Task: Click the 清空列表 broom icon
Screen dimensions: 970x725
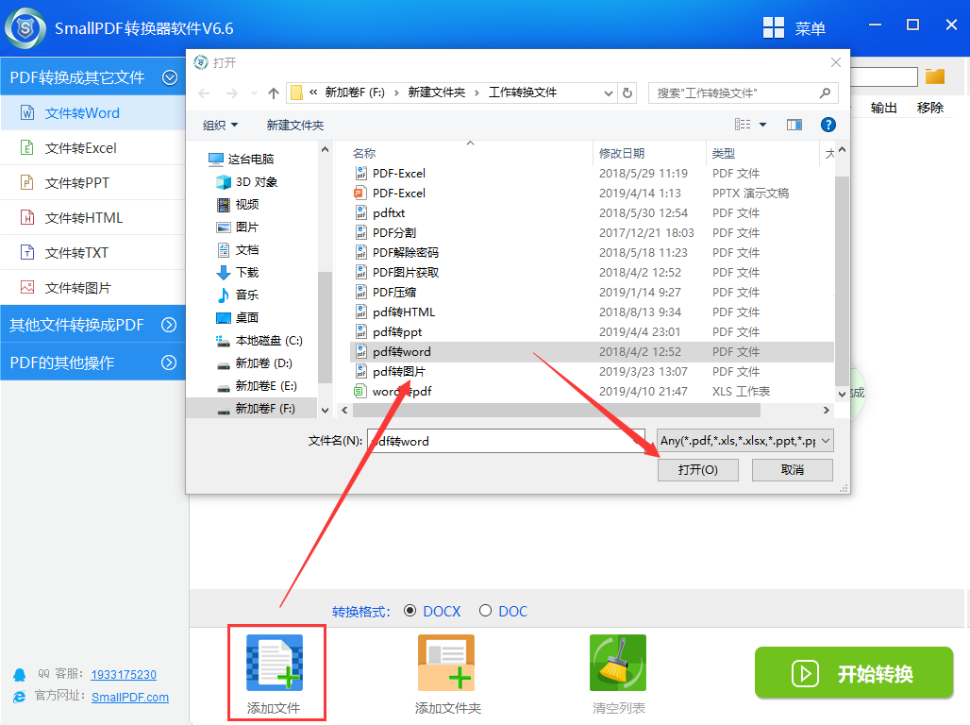Action: point(618,663)
